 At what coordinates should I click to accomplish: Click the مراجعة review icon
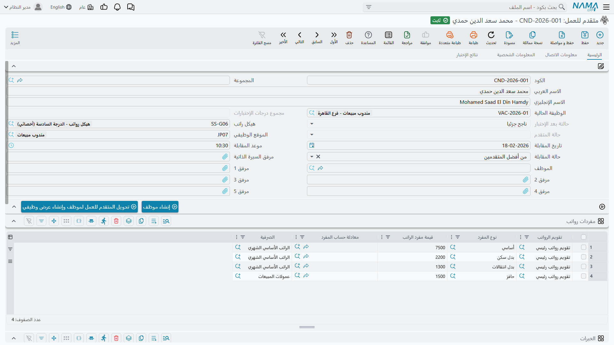pos(407,35)
